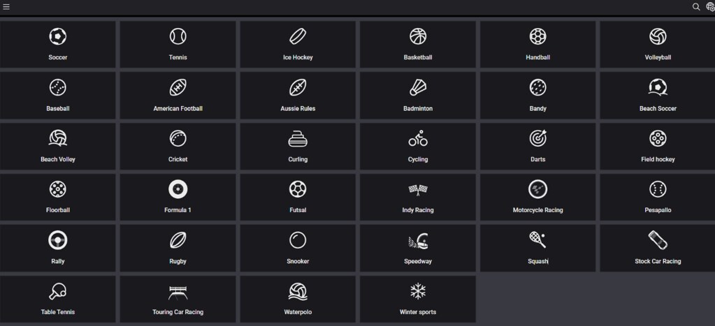715x326 pixels.
Task: Click the Motorcycle Racing icon
Action: tap(537, 189)
